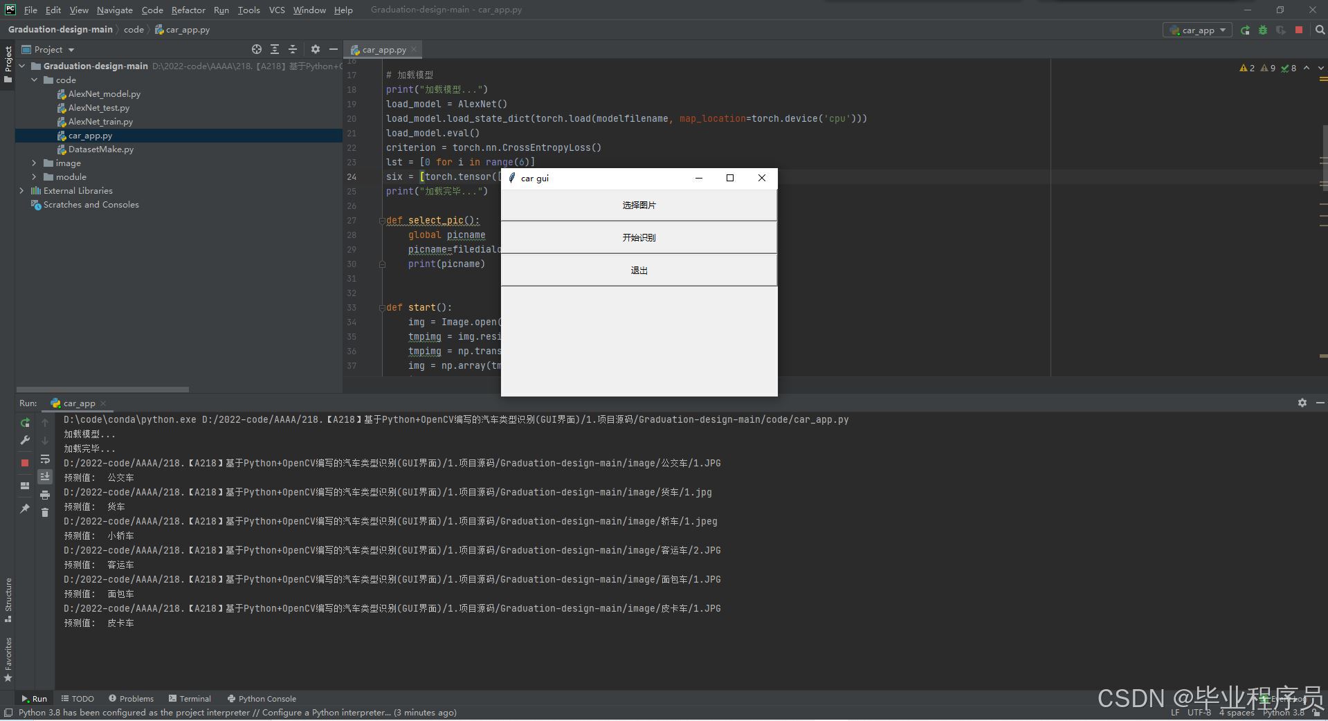Select Scratches and Consoles

click(91, 205)
